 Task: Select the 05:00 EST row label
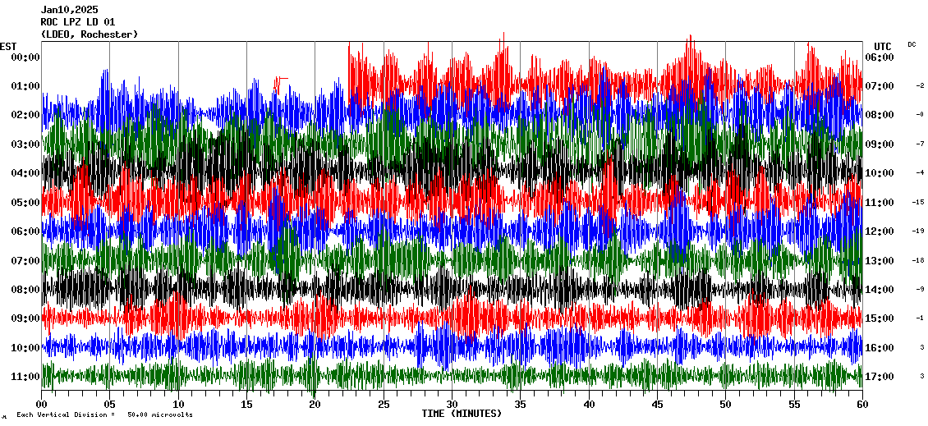tap(25, 203)
